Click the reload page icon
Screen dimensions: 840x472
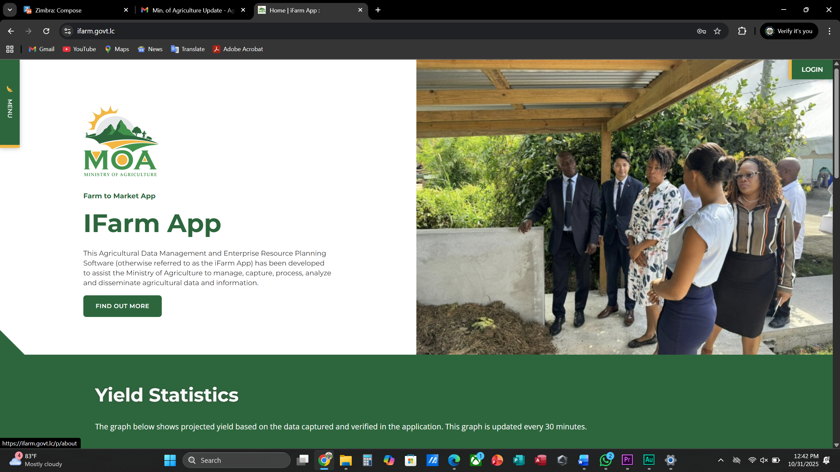point(46,31)
